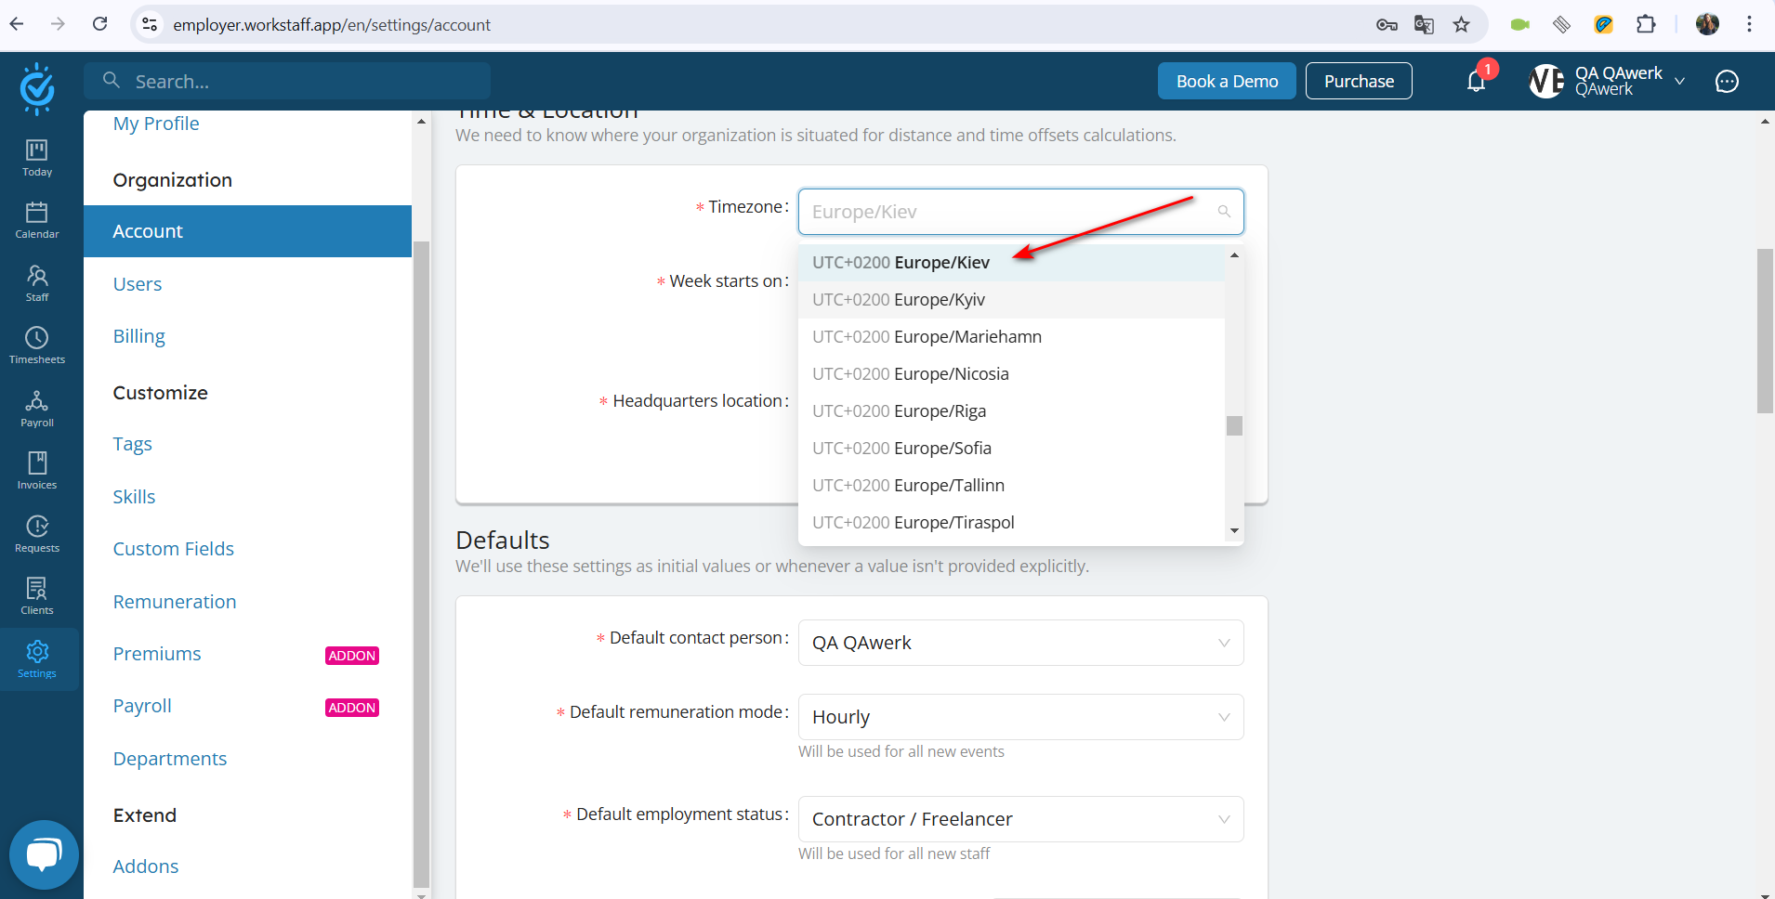Image resolution: width=1775 pixels, height=899 pixels.
Task: Choose UTC+0200 Europe/Nicosia option
Action: click(x=1011, y=374)
